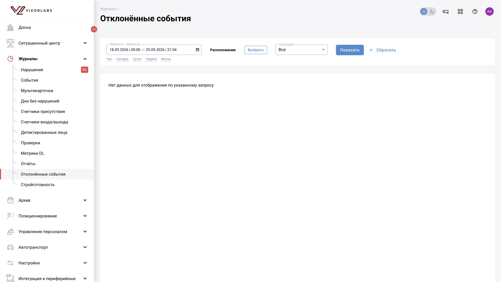Expand Ситуационный центр chevron
Screen dimensions: 501x282
pos(85,43)
